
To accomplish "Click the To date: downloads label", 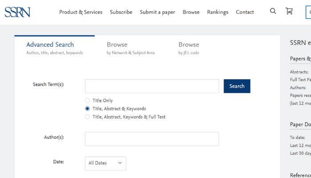I will (297, 138).
